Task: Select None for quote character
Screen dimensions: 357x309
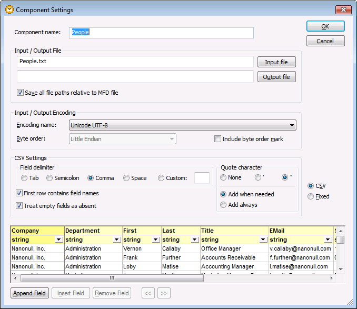Action: pos(224,177)
